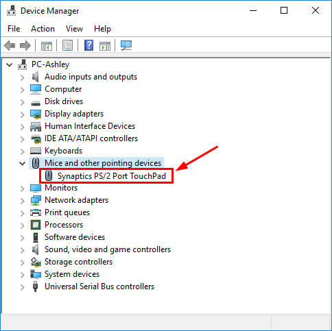Image resolution: width=332 pixels, height=331 pixels.
Task: Expand the Display adapters category
Action: [x=22, y=114]
